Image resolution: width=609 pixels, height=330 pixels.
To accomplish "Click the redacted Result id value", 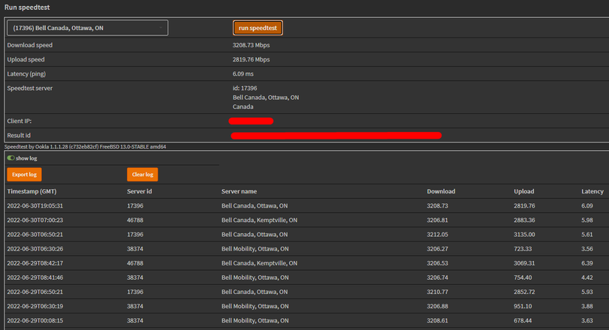I will click(x=336, y=135).
